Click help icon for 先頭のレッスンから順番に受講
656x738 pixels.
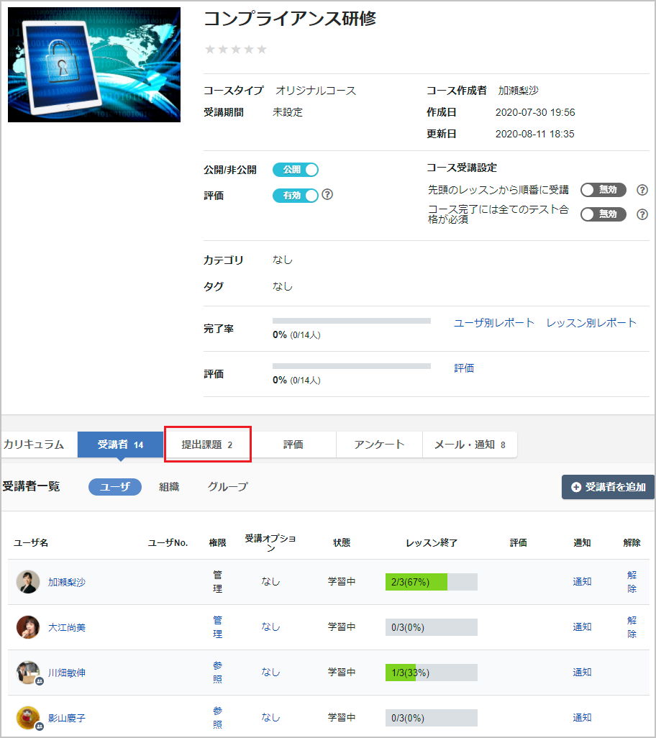(x=642, y=190)
